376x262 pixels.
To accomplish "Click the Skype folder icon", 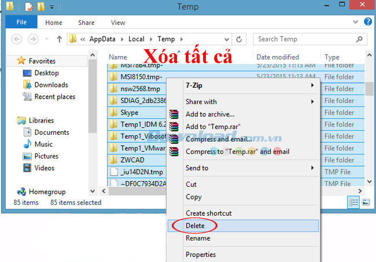I will pos(113,112).
